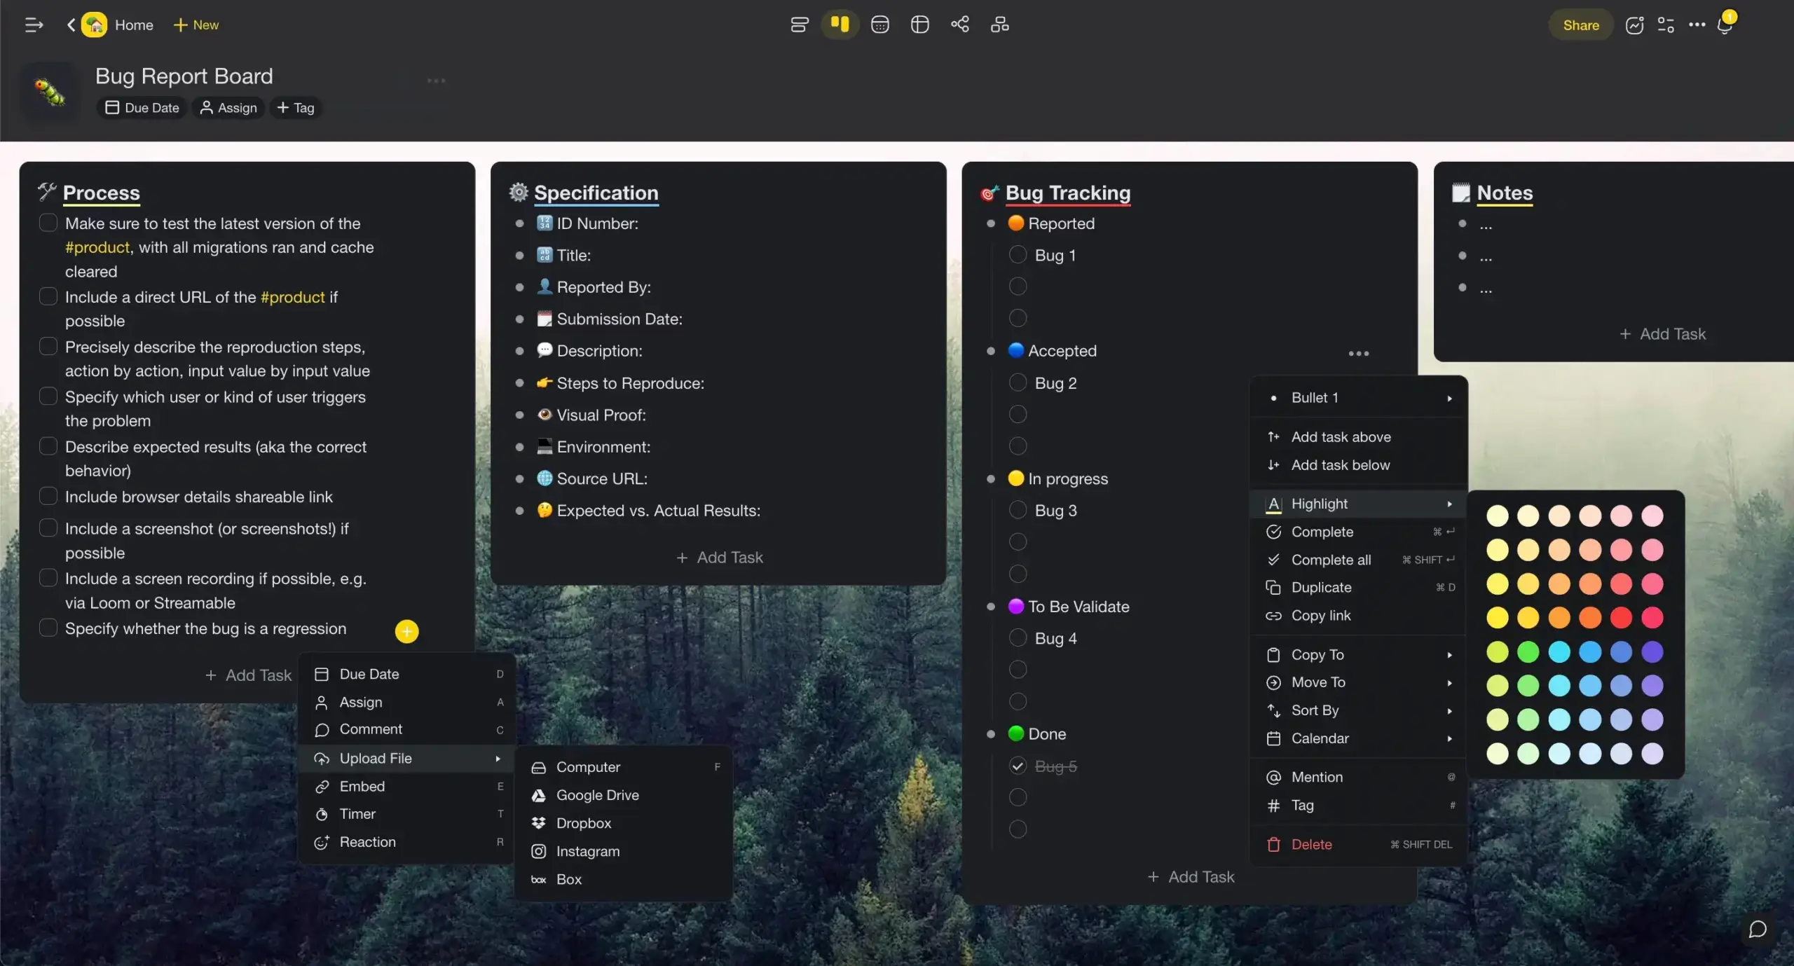Pick the bright green highlight color swatch
Viewport: 1794px width, 966px height.
coord(1528,652)
